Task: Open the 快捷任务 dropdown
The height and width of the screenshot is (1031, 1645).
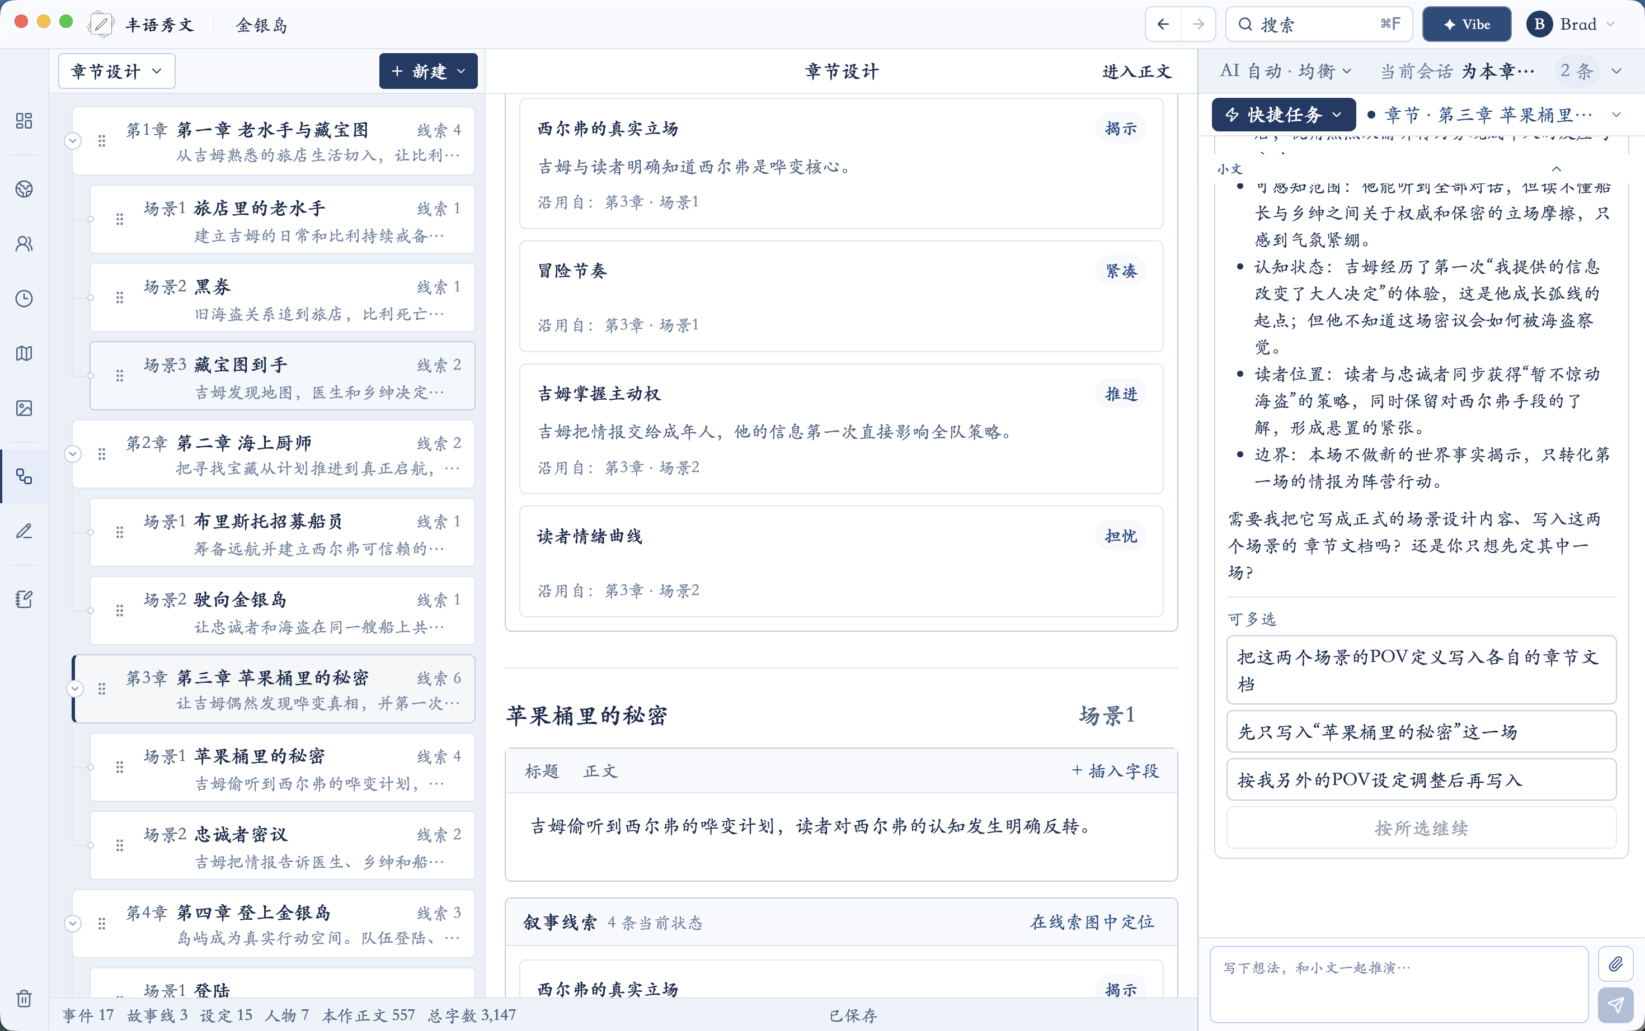Action: [x=1284, y=115]
